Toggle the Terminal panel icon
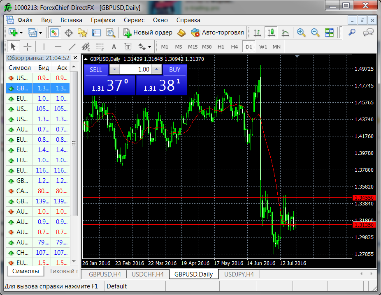 [96, 32]
